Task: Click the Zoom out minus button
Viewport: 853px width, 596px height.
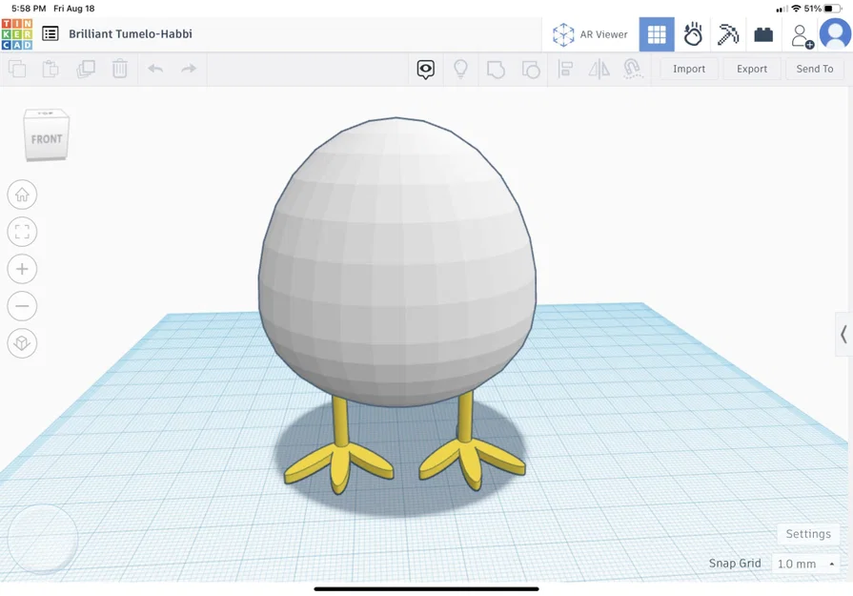Action: click(22, 306)
